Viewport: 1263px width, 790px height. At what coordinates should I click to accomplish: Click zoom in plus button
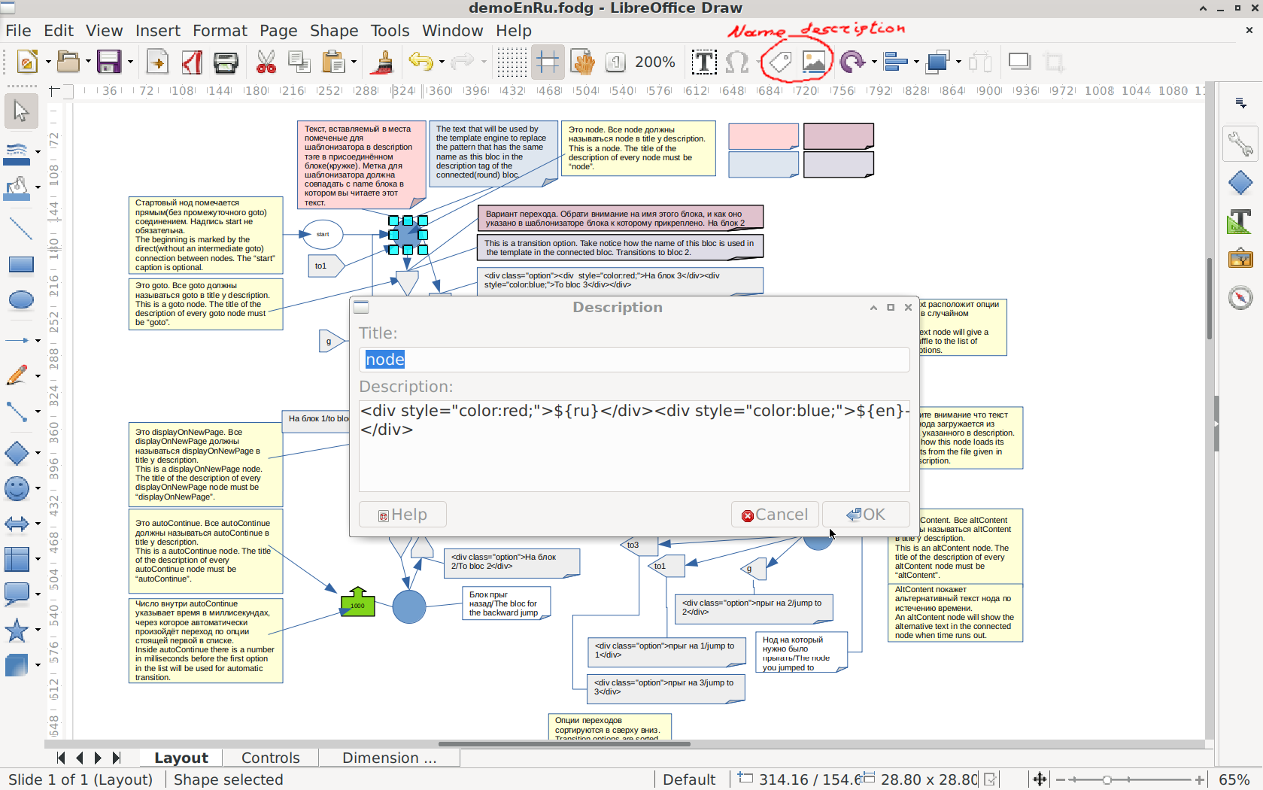[x=1200, y=779]
